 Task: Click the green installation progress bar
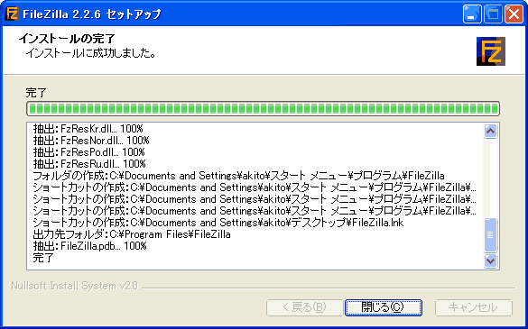pyautogui.click(x=263, y=109)
